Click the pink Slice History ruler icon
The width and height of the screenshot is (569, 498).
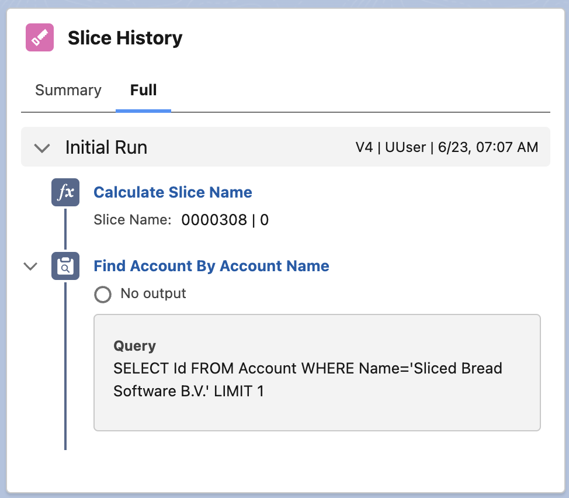(x=39, y=37)
